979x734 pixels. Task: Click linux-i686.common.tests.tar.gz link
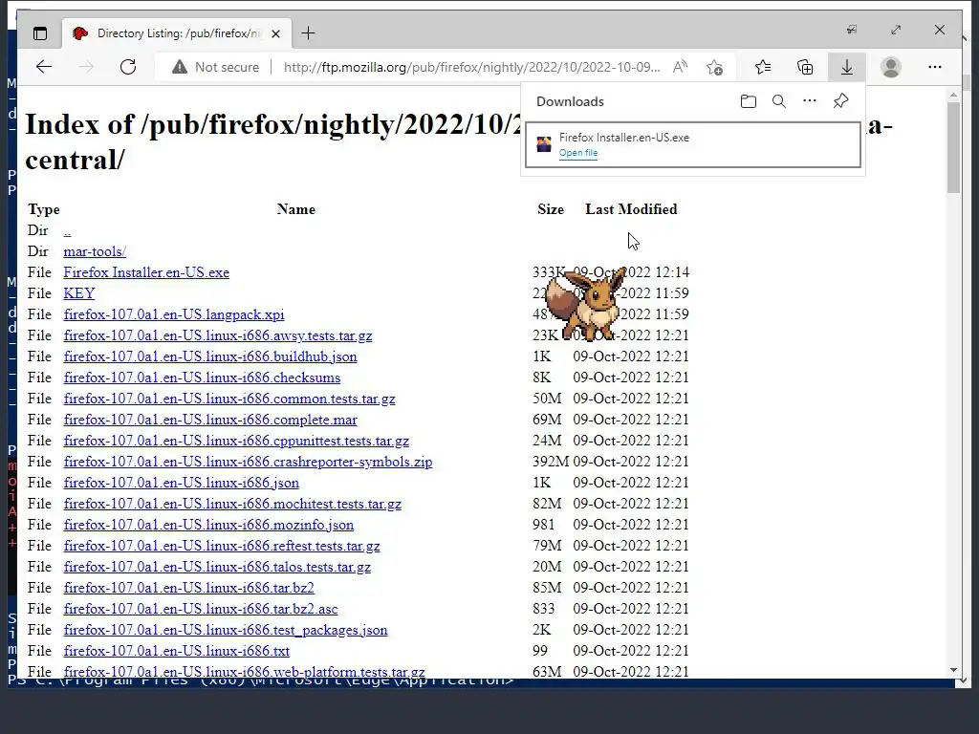[229, 399]
